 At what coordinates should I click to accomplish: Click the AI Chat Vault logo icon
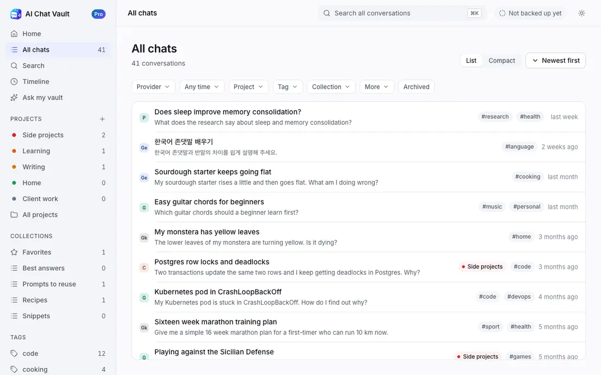click(x=16, y=14)
